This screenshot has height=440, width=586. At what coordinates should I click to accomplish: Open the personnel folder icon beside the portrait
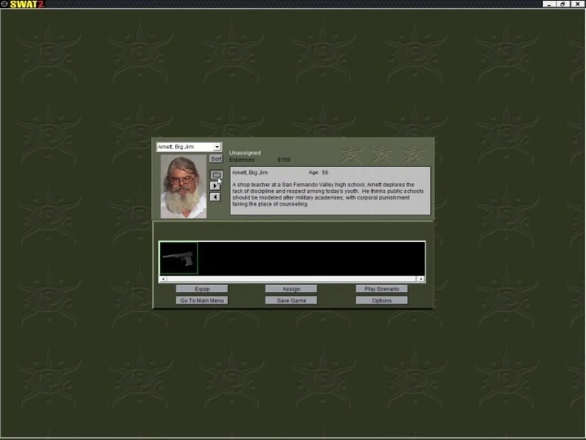click(216, 174)
